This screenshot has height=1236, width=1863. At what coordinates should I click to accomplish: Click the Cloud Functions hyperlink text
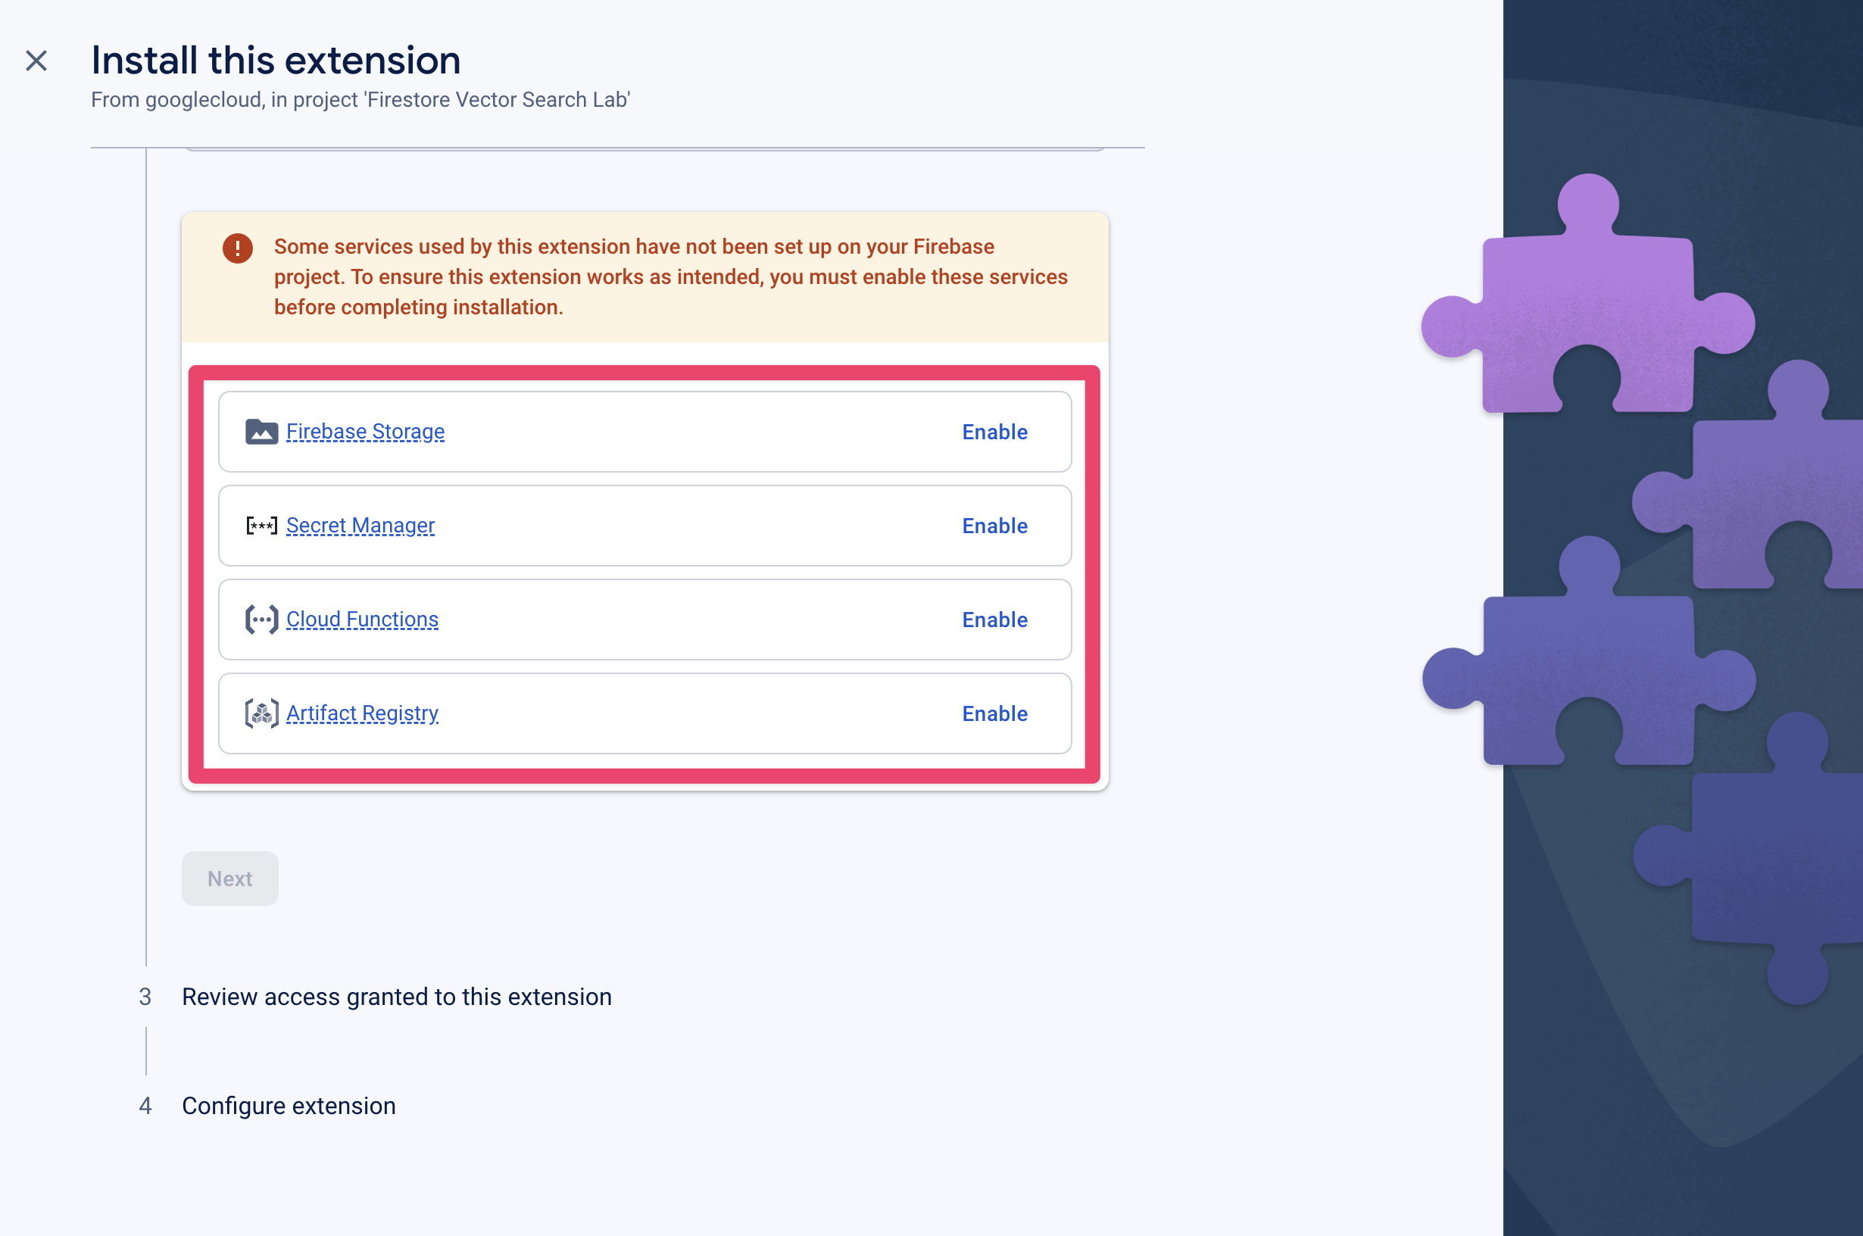[x=361, y=618]
